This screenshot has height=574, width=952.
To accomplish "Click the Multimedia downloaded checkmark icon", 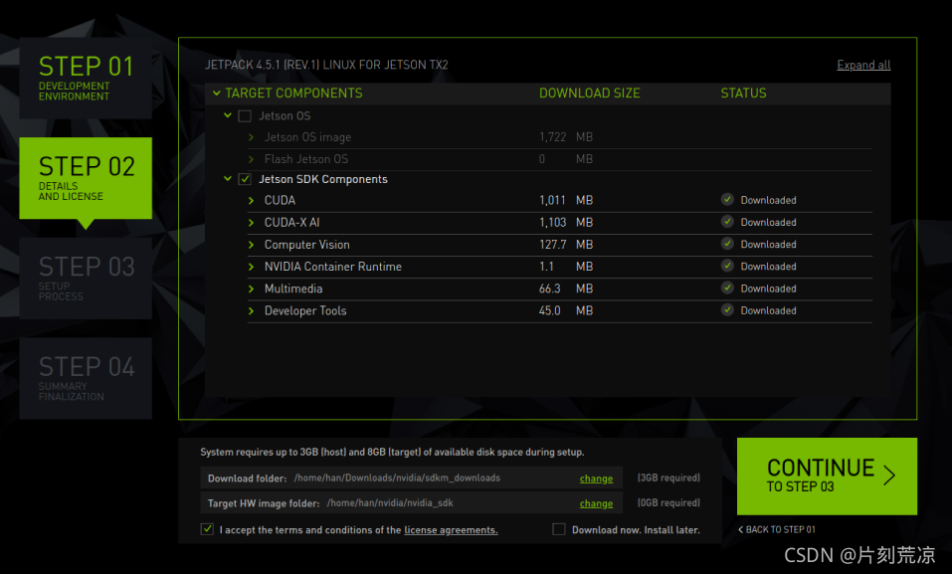I will point(727,287).
